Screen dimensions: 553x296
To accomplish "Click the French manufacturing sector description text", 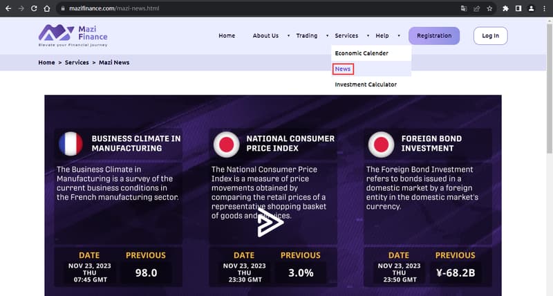I will (118, 183).
